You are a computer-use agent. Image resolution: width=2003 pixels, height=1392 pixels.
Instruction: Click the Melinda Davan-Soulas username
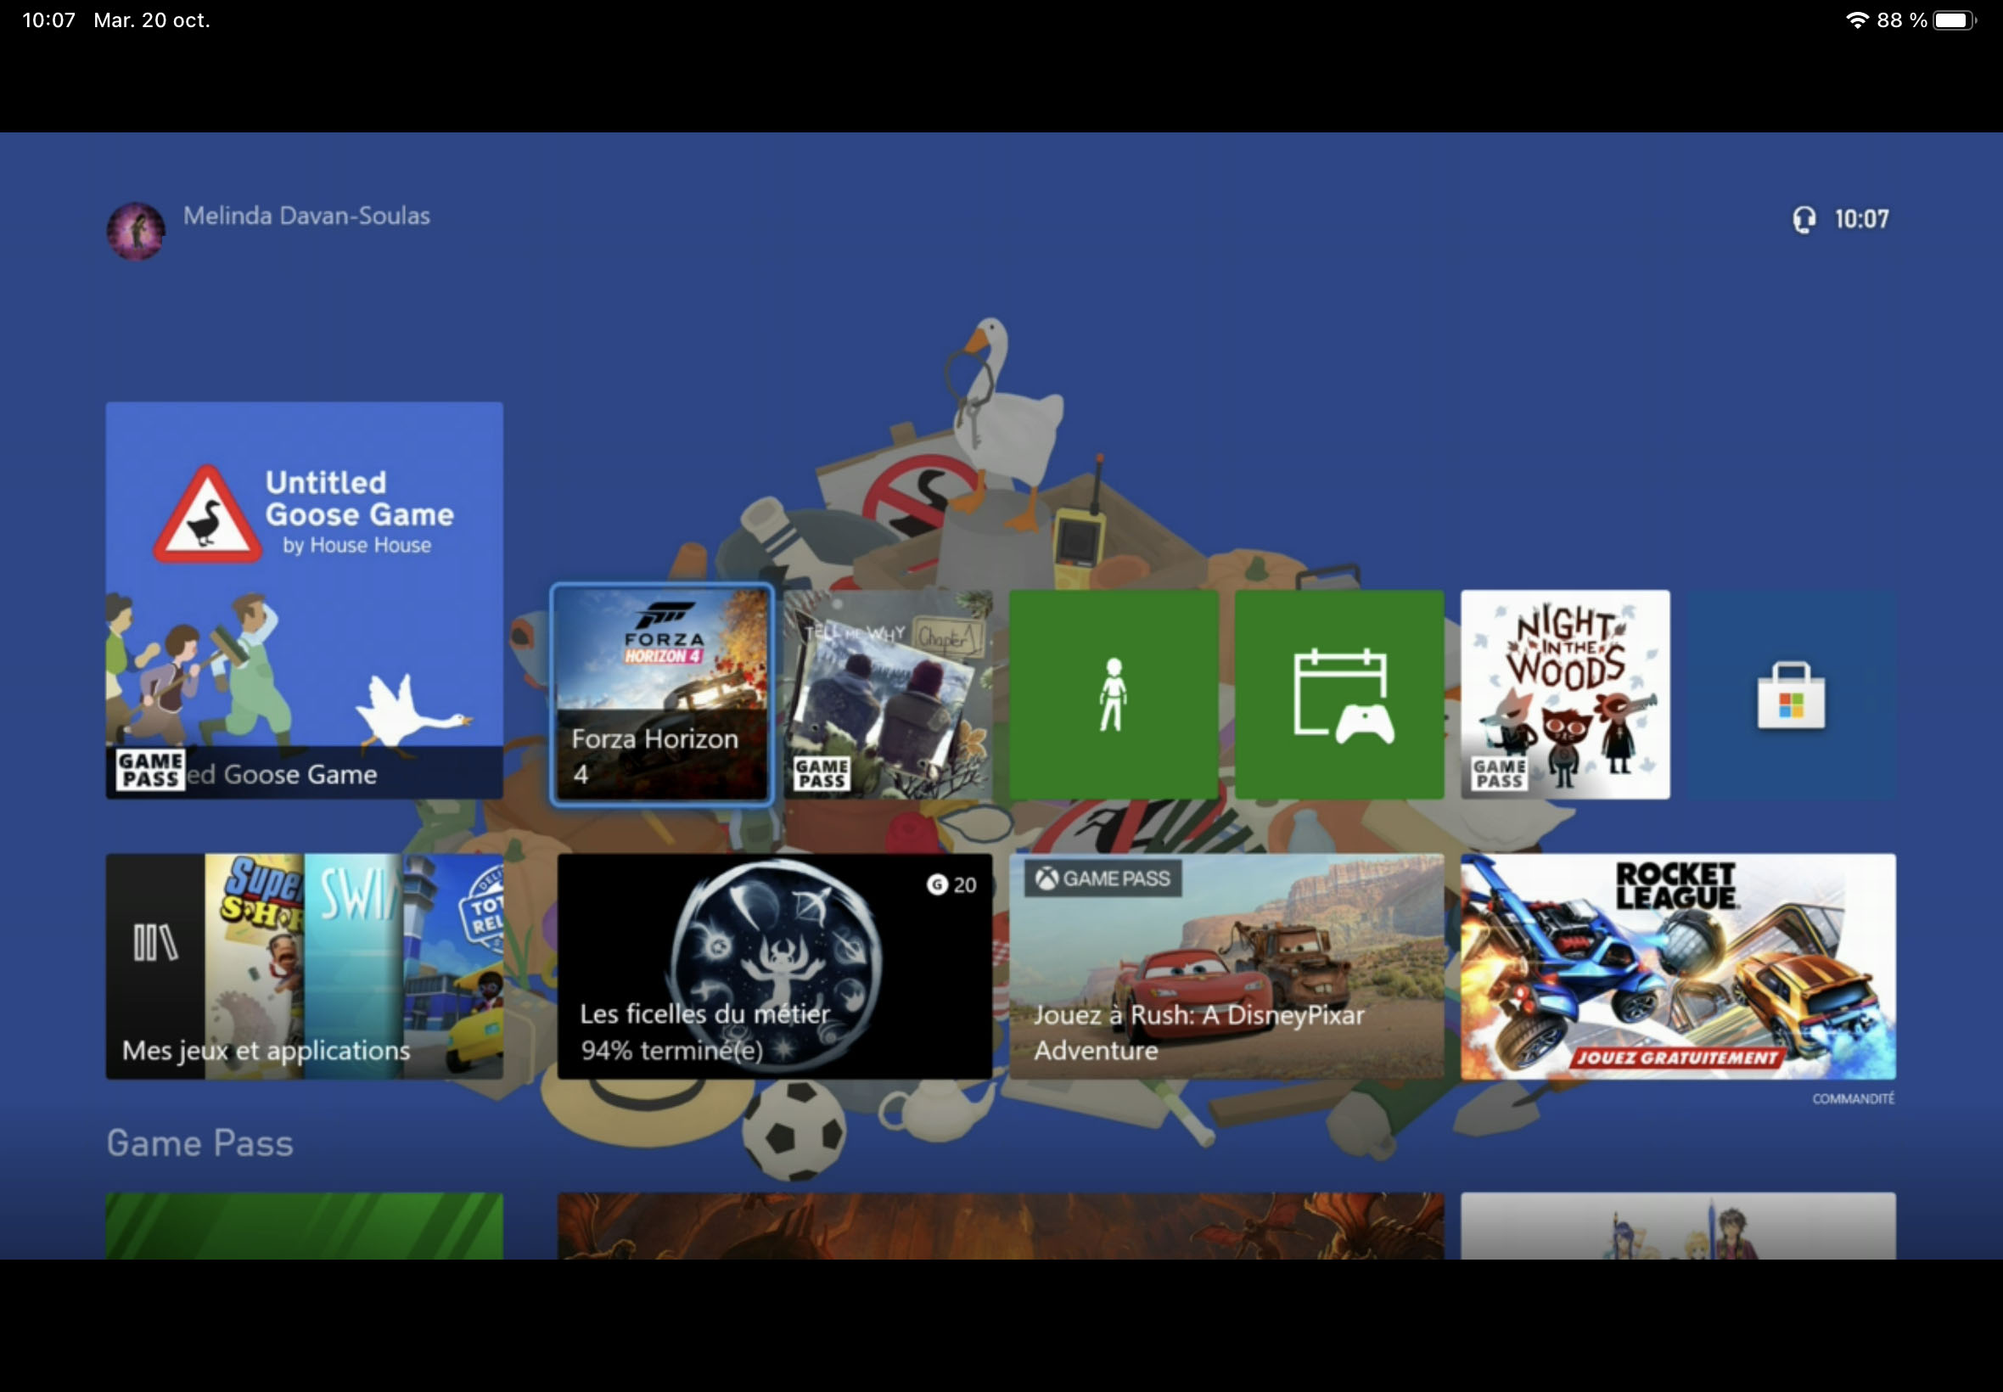(x=306, y=216)
